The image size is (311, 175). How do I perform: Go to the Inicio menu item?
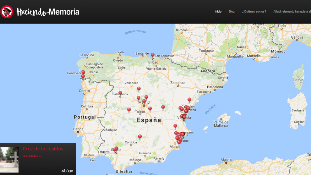coord(218,12)
